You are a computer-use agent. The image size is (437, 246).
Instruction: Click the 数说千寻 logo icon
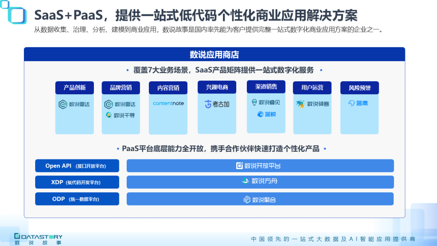[109, 115]
